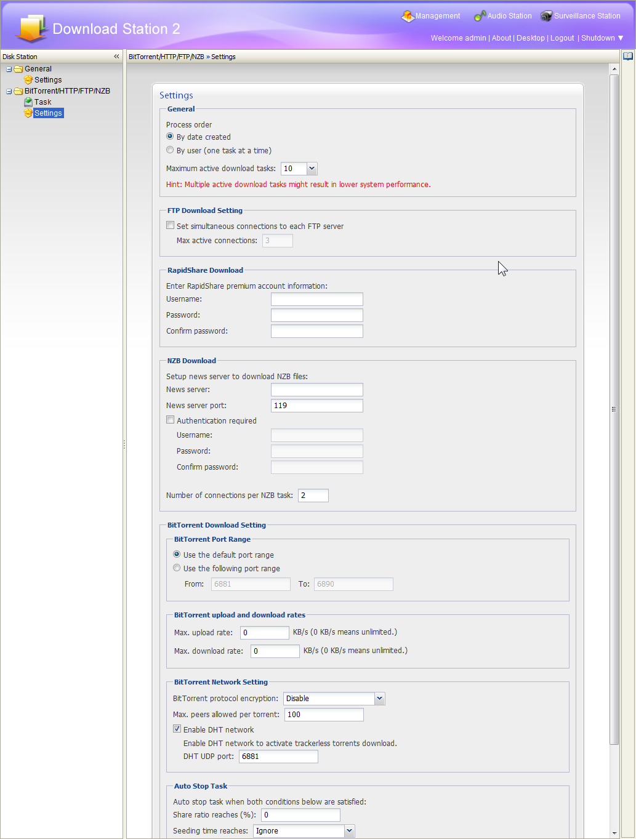Image resolution: width=636 pixels, height=839 pixels.
Task: Click the BitTorrent/HTTP/FTP/NZB folder icon
Action: (18, 91)
